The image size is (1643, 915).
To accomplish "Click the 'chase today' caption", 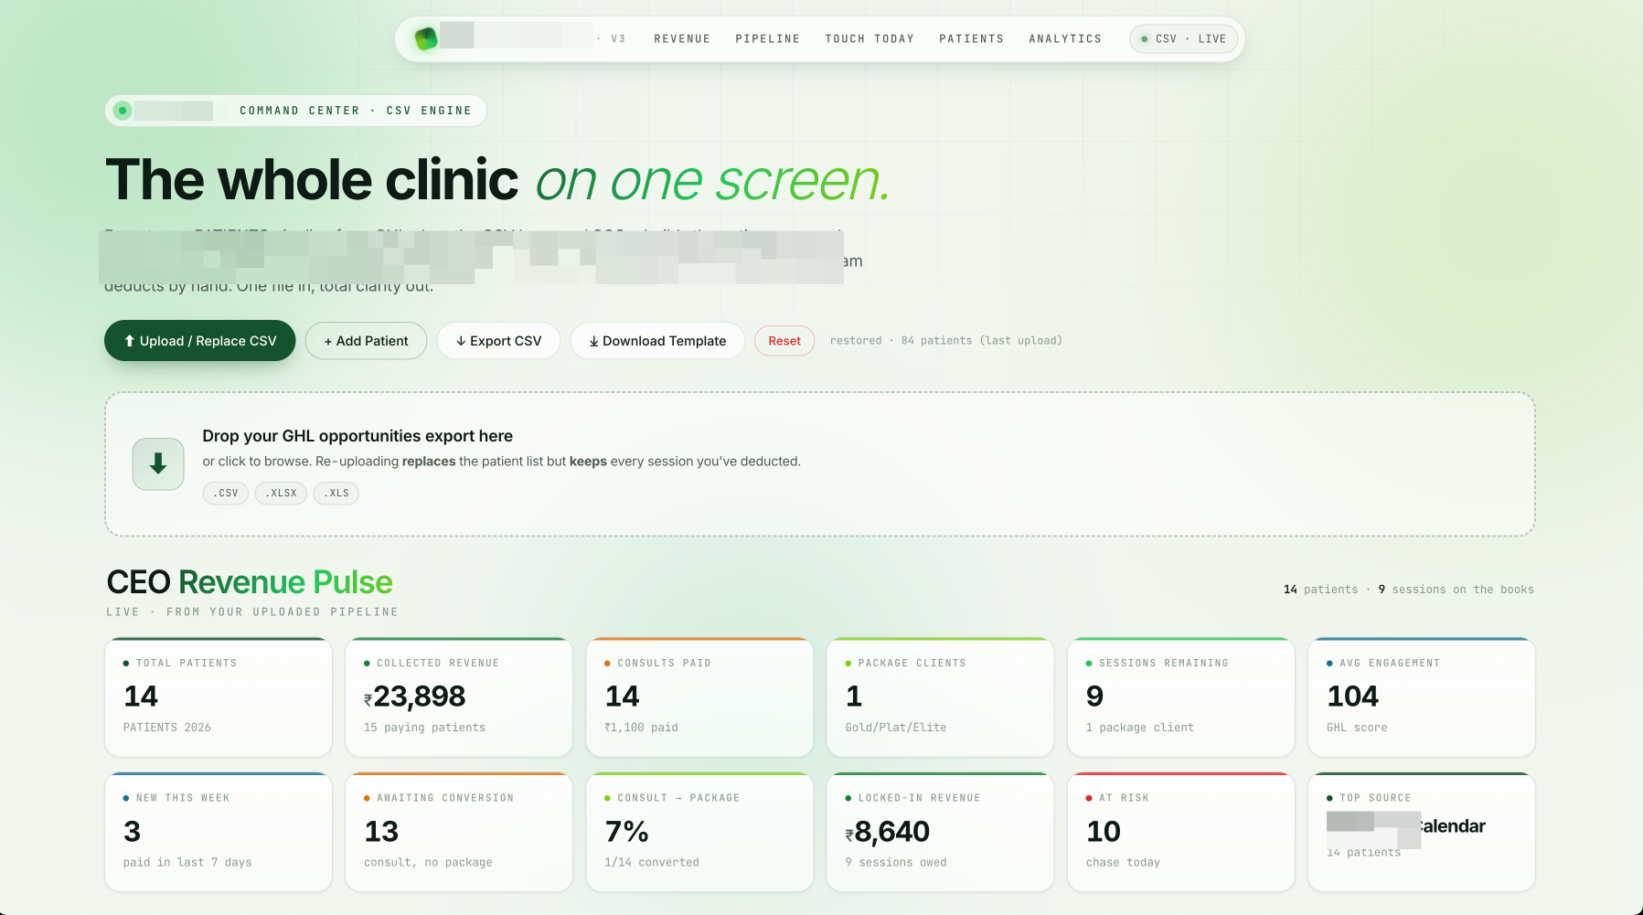I will click(1123, 863).
